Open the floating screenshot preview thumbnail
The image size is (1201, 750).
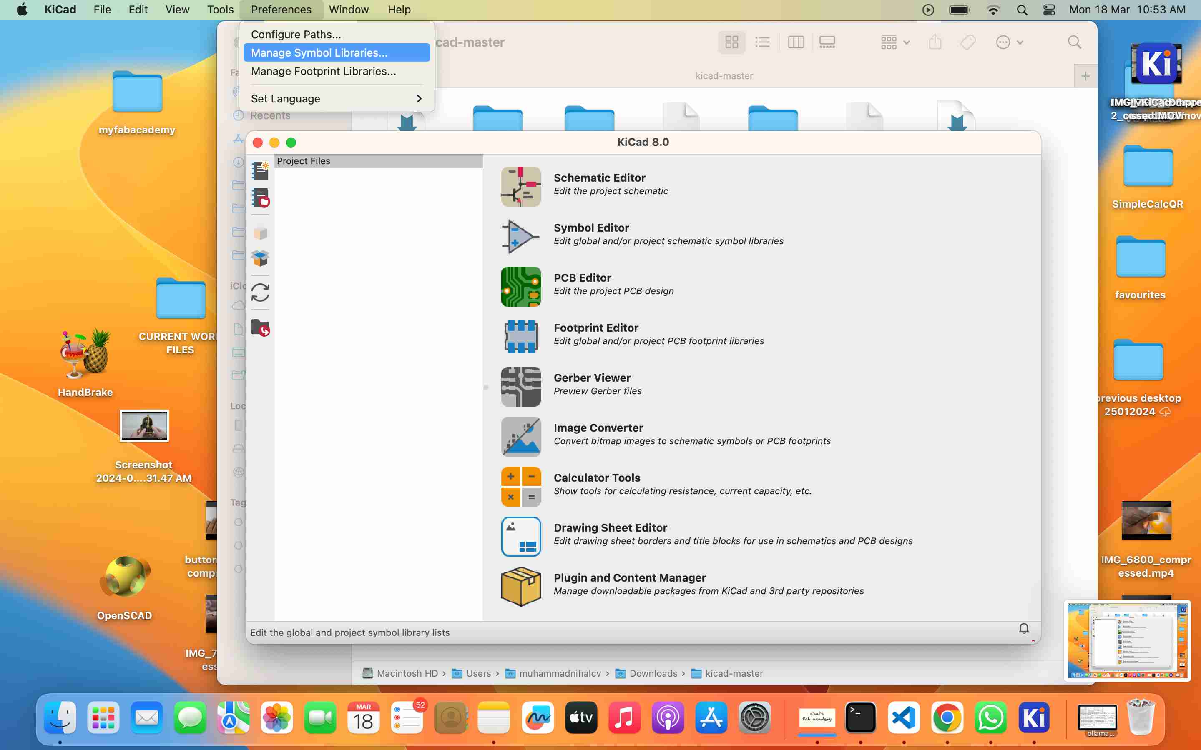pos(1127,640)
